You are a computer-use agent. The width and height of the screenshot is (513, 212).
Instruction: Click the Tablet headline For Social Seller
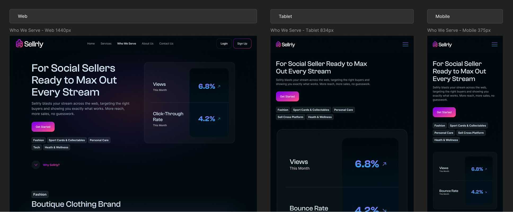click(321, 67)
